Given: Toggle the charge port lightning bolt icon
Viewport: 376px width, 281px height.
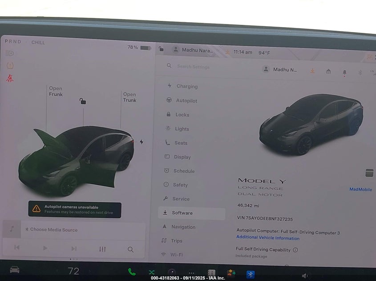Looking at the screenshot, I should click(142, 142).
